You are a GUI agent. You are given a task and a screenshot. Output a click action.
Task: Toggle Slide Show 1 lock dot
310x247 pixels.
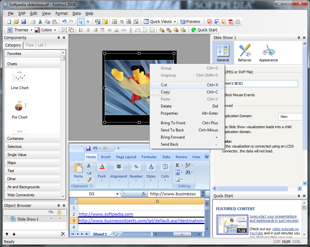60,219
